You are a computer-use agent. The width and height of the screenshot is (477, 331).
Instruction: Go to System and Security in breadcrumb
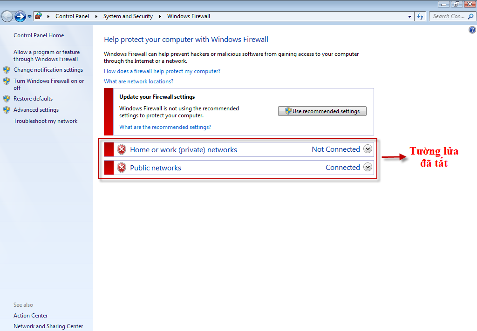pos(128,16)
